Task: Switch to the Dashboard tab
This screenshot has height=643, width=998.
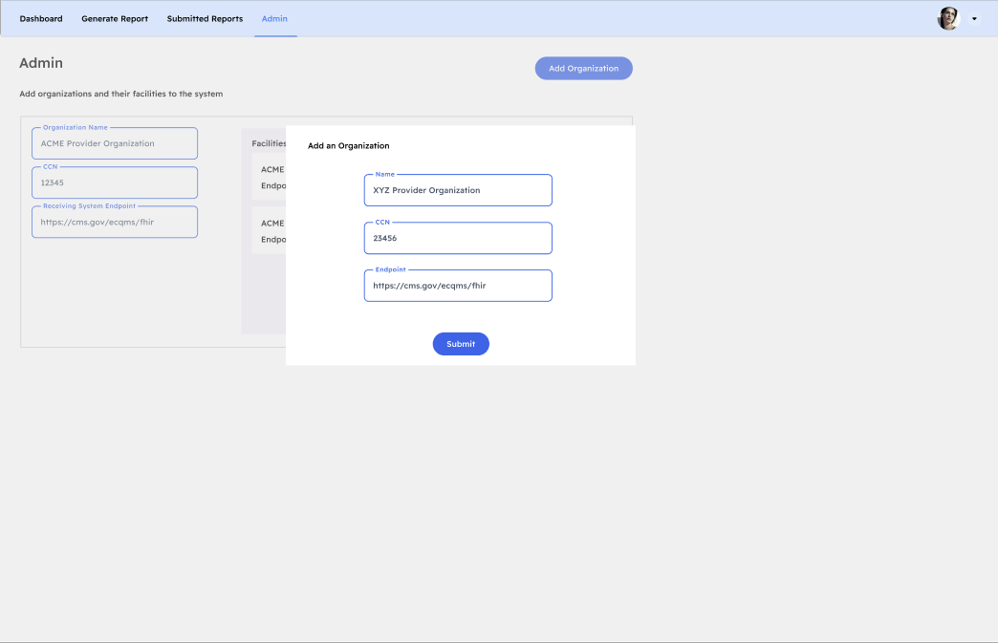Action: pyautogui.click(x=40, y=18)
